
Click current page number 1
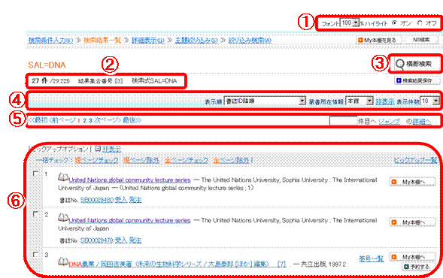[78, 121]
